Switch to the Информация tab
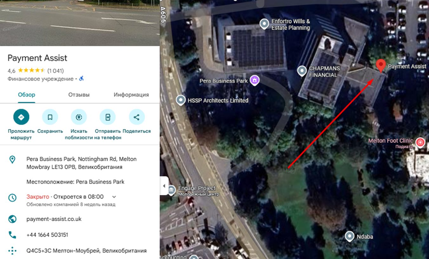 tap(131, 94)
